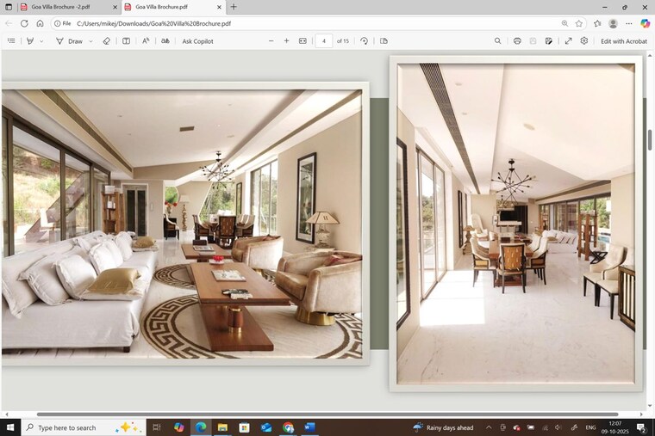Screen dimensions: 655x436
Task: Expand the Highlight color dropdown
Action: (41, 41)
